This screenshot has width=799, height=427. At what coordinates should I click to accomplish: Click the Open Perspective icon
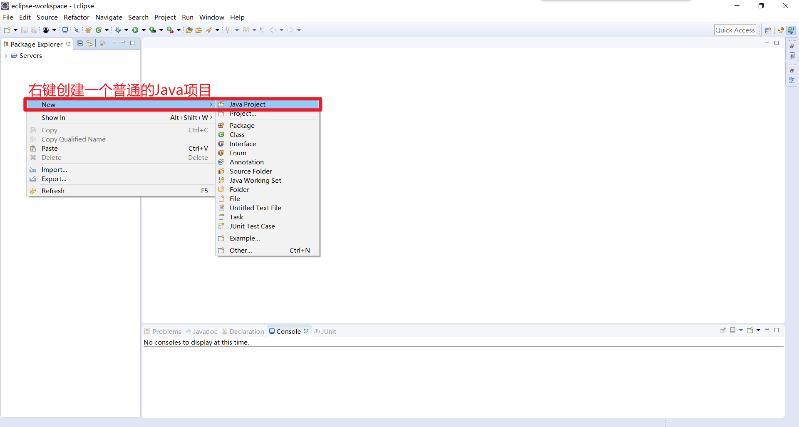(x=768, y=30)
